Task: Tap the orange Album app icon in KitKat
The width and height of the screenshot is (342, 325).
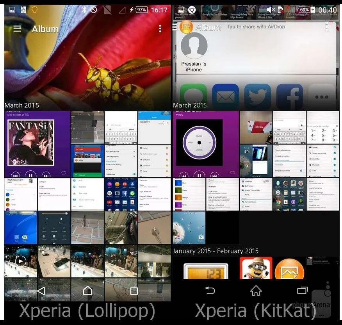Action: coord(186,27)
